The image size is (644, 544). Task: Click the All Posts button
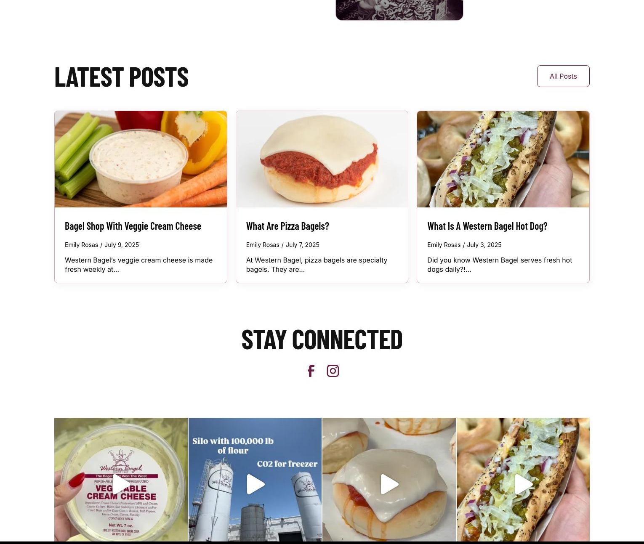(x=563, y=76)
